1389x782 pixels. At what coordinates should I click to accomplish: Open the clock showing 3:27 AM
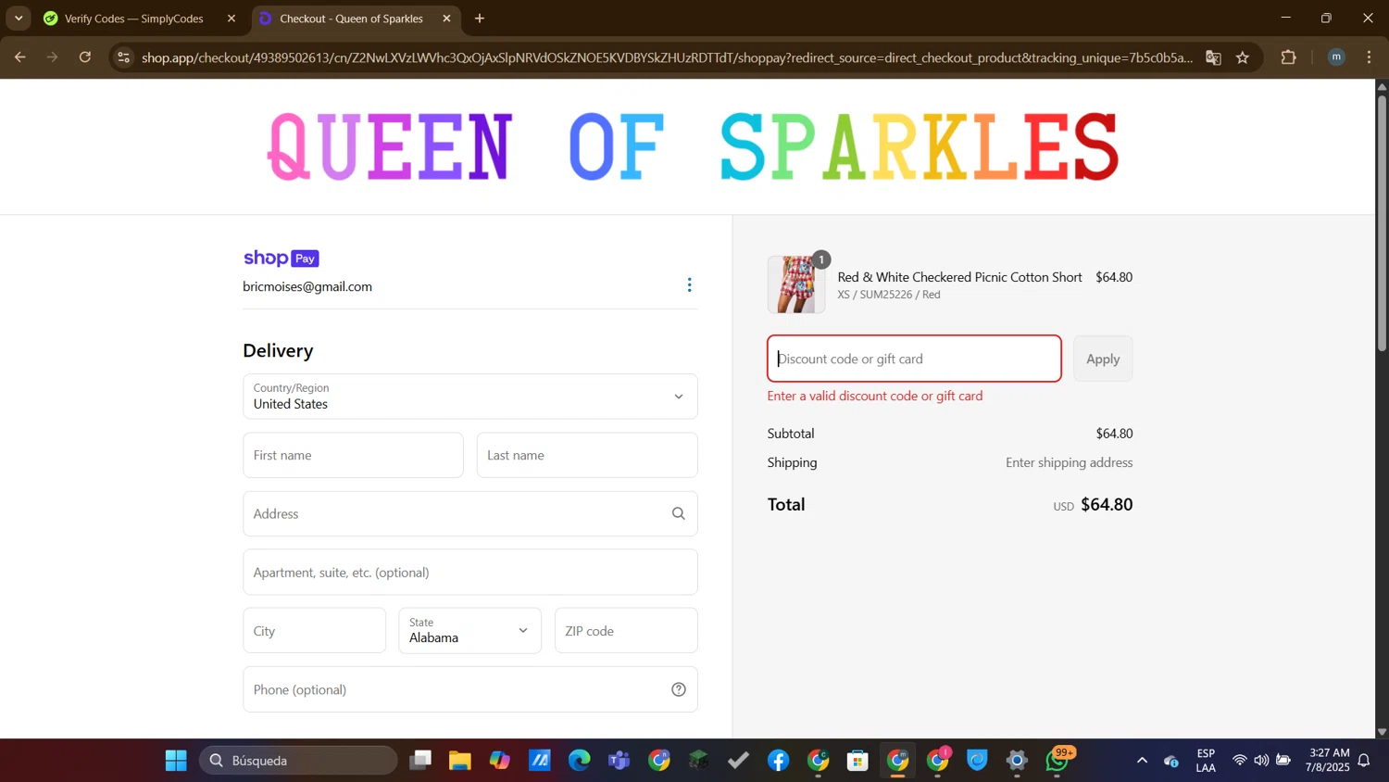(1328, 761)
